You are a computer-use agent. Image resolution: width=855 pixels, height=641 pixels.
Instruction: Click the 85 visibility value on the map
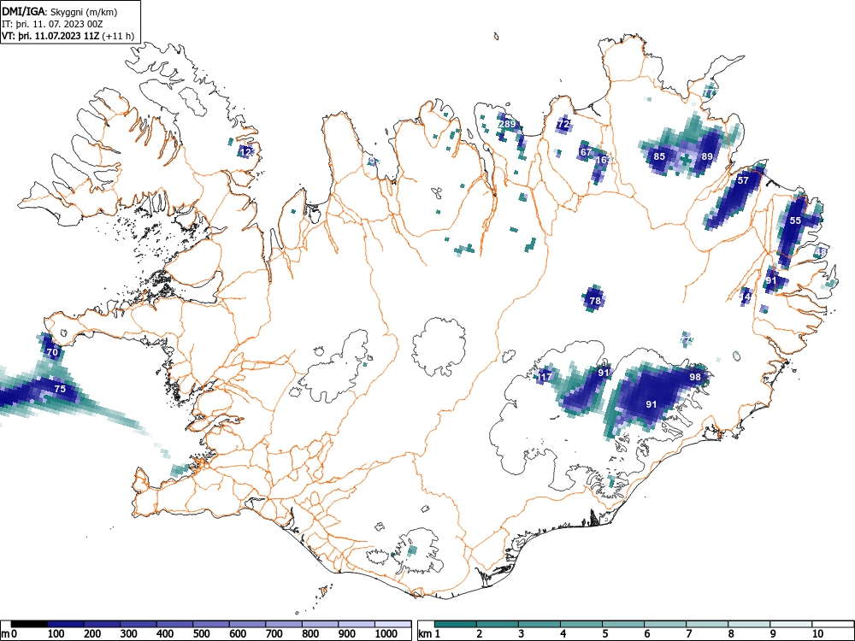point(659,156)
